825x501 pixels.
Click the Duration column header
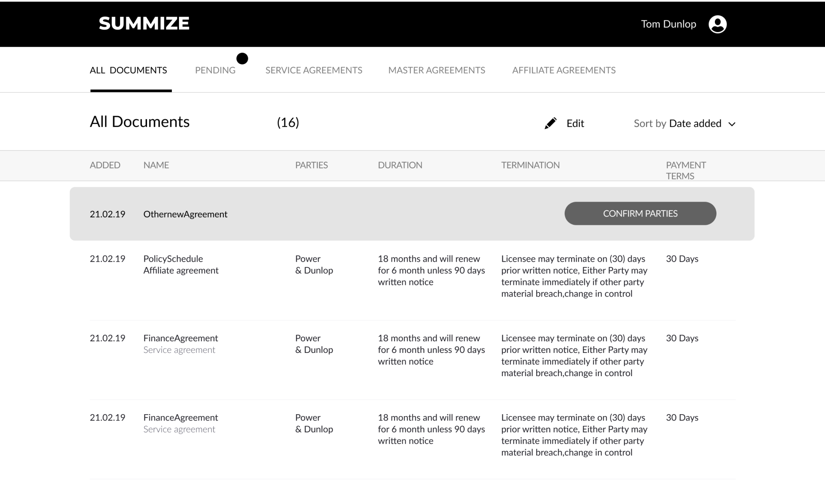pos(400,165)
